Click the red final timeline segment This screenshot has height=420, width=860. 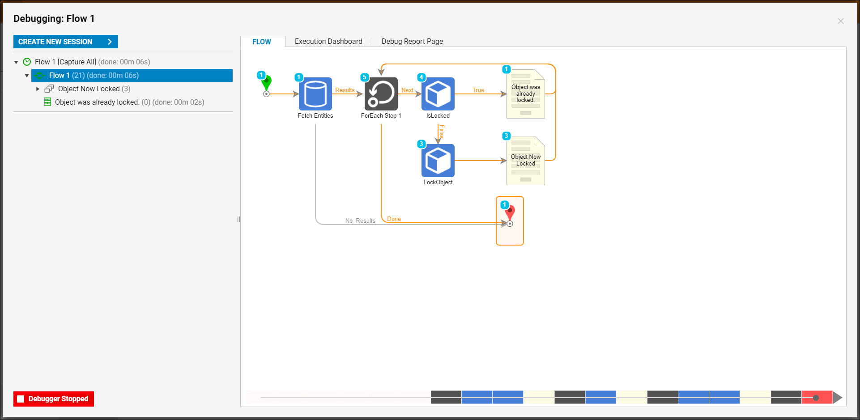[817, 397]
